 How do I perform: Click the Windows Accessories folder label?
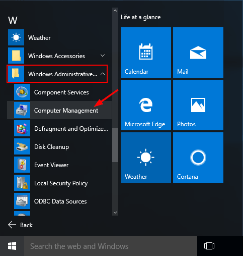(56, 56)
